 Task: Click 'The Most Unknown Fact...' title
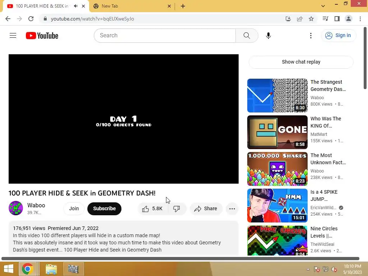pyautogui.click(x=328, y=159)
